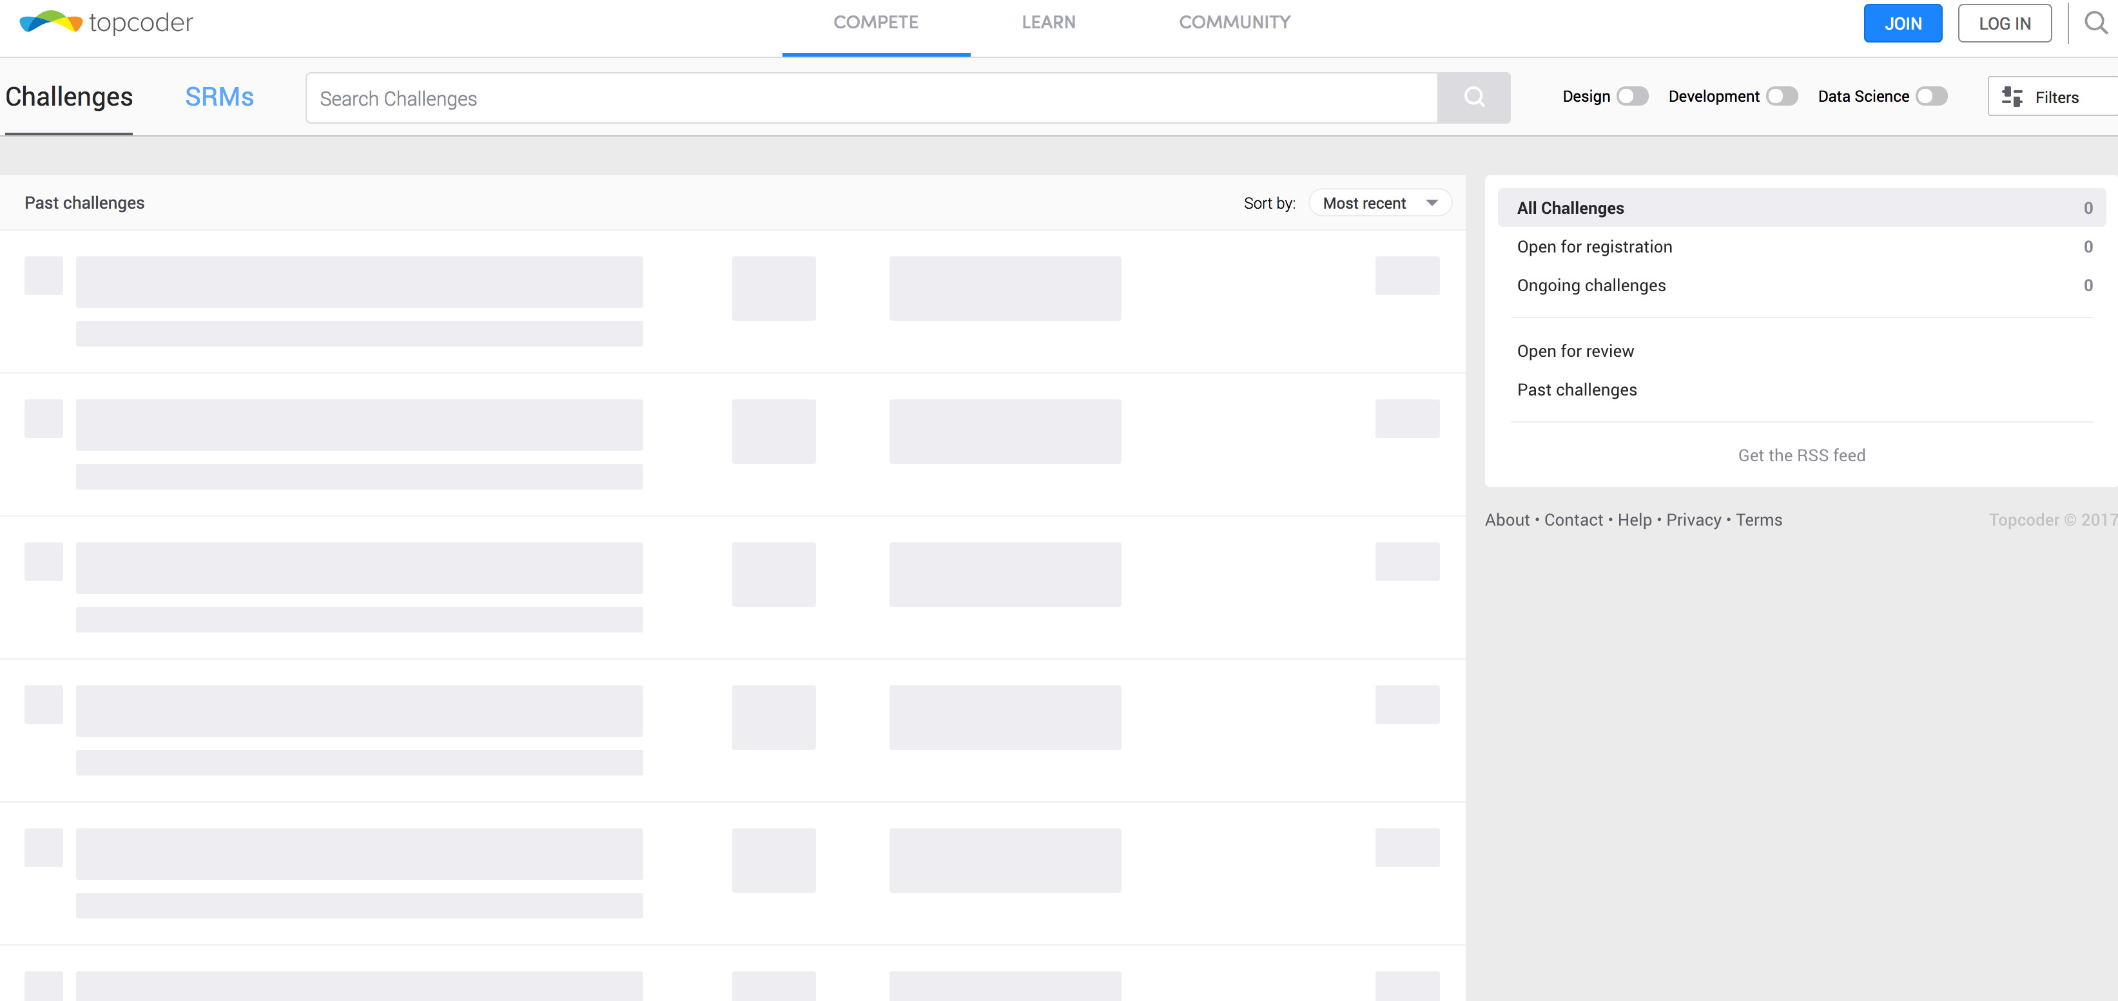Open the LEARN menu
Viewport: 2118px width, 1001px height.
tap(1048, 22)
